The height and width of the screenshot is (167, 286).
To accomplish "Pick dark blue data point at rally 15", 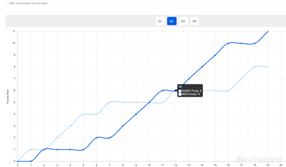I will (x=215, y=55).
